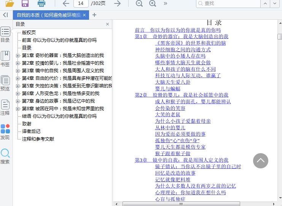Click the horizontal scrollbar thumb
The image size is (282, 206).
tap(181, 204)
